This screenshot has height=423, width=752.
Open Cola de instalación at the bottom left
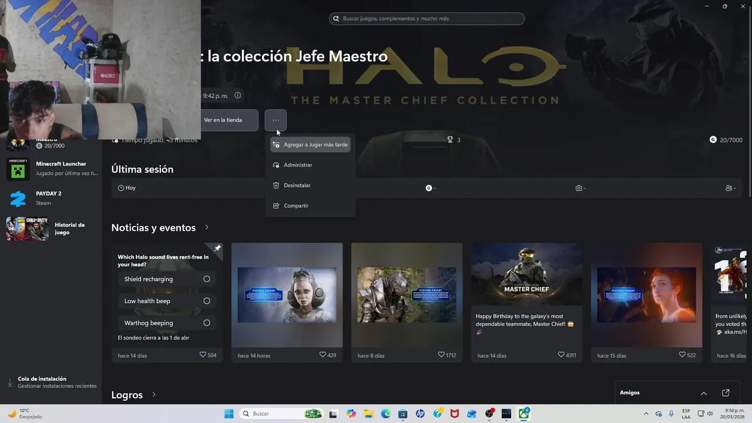(52, 382)
